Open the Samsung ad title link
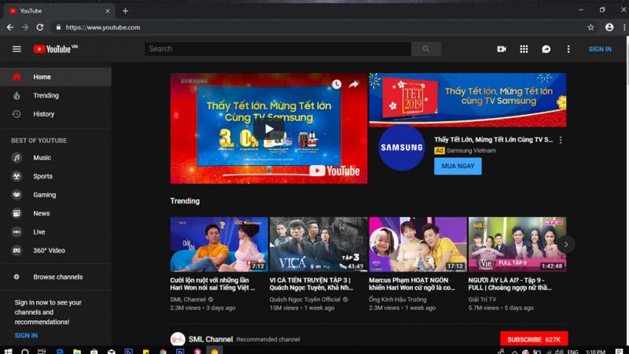This screenshot has width=629, height=354. (x=493, y=140)
